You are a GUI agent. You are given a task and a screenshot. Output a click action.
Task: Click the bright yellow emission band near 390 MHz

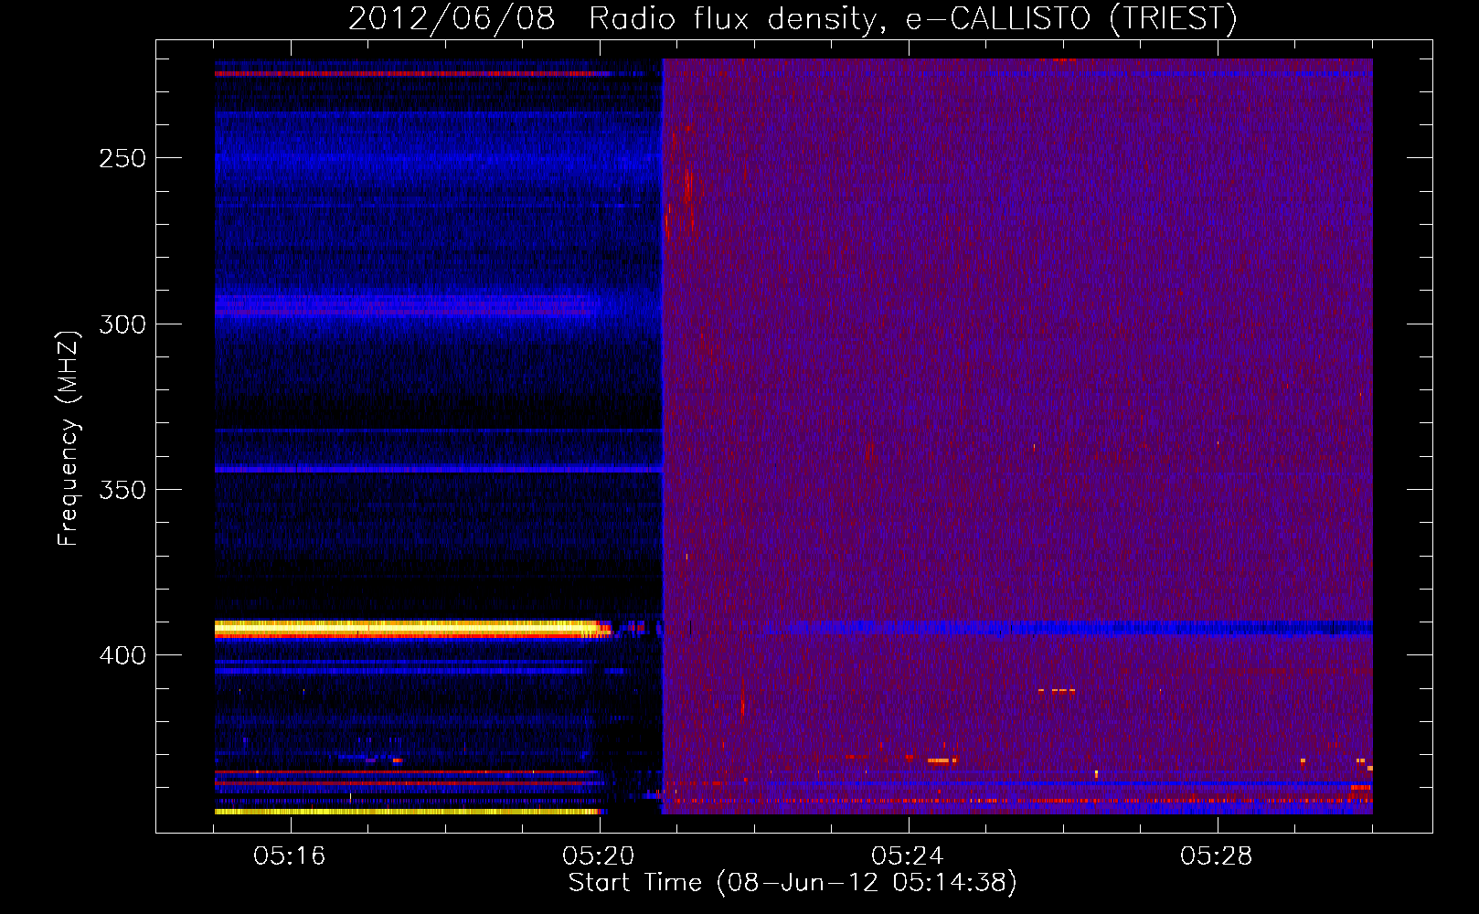(413, 629)
